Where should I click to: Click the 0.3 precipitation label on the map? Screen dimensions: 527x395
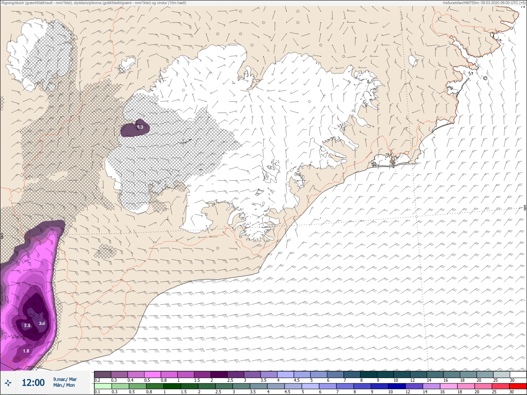click(x=140, y=127)
